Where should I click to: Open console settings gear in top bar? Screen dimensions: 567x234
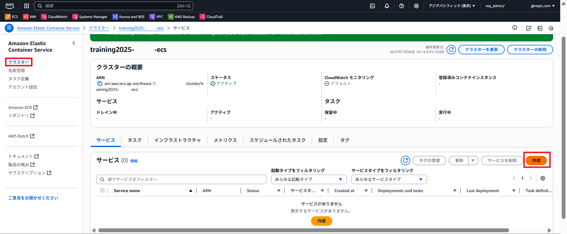click(x=416, y=6)
